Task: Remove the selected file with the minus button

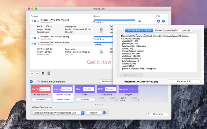Action: coord(37,73)
